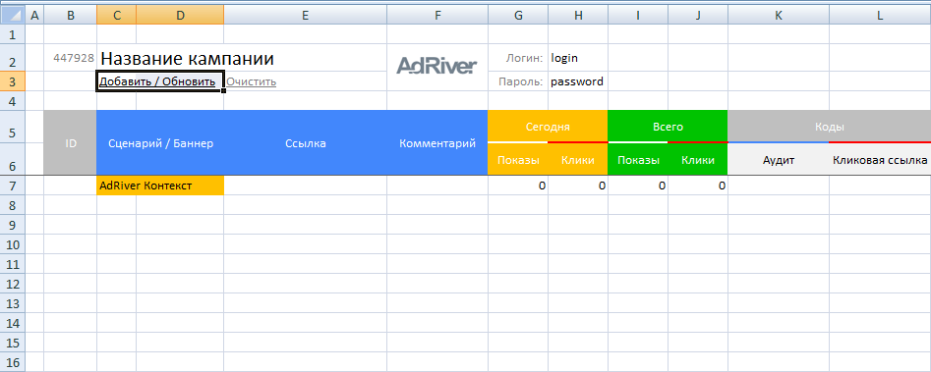Viewport: 931px width, 372px height.
Task: Select row 7 header
Action: (x=13, y=186)
